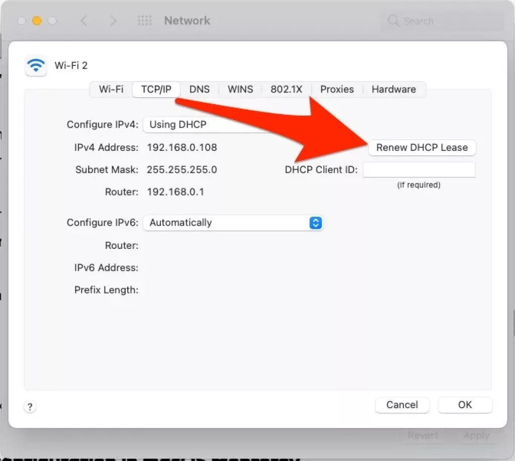This screenshot has width=515, height=461.
Task: Click the yellow minimize window button
Action: click(37, 21)
